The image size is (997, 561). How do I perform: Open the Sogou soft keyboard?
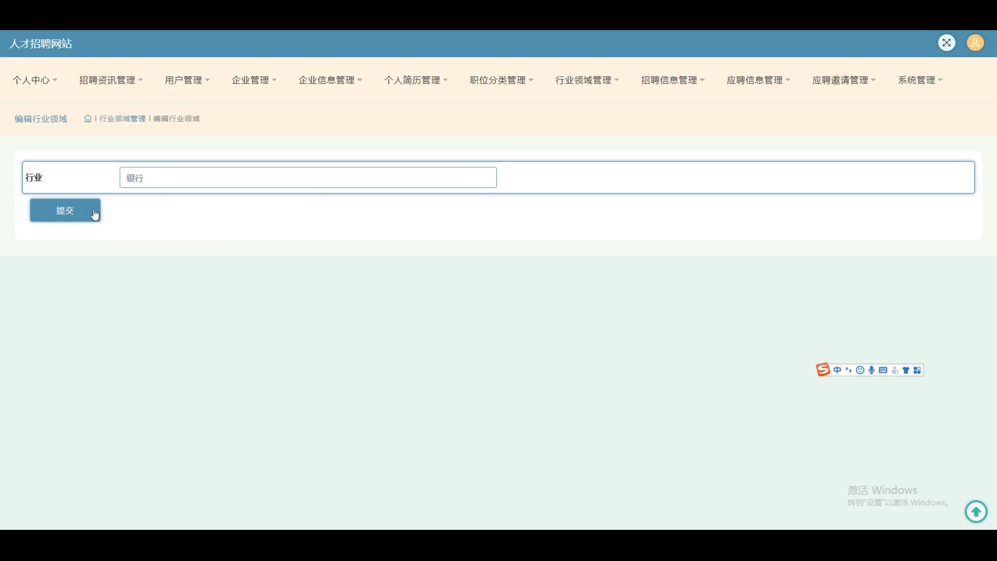coord(883,370)
